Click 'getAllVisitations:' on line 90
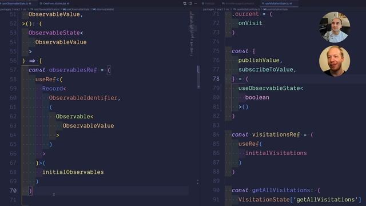Viewport: 366px width, 206px height. (x=283, y=190)
